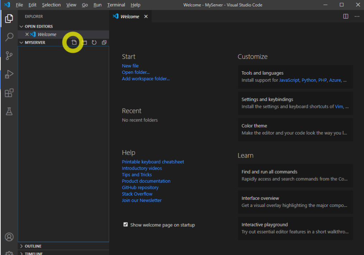Open More Actions ellipsis in editor
The height and width of the screenshot is (255, 364).
357,16
